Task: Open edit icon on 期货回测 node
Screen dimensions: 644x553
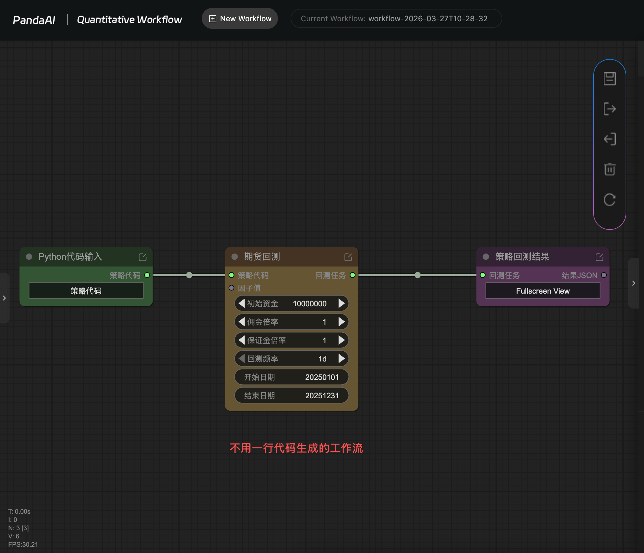Action: pyautogui.click(x=348, y=257)
